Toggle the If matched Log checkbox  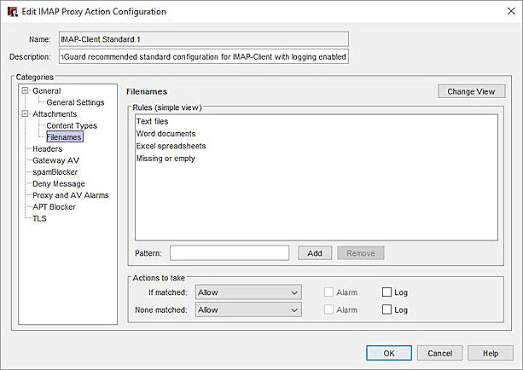tap(386, 292)
